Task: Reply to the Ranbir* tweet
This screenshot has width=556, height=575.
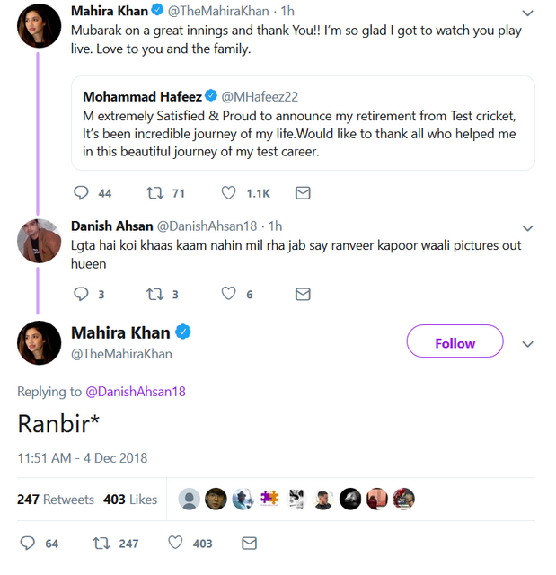Action: (x=28, y=543)
